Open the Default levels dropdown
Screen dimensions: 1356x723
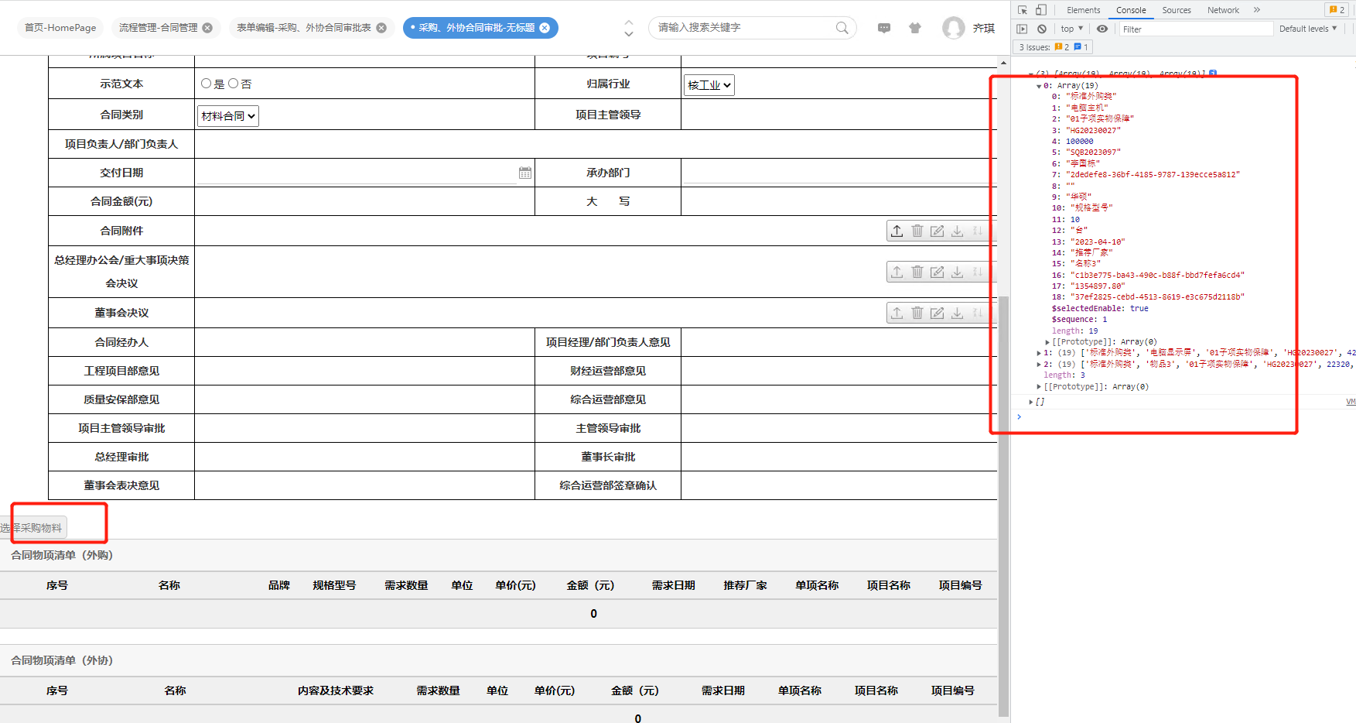pyautogui.click(x=1307, y=29)
